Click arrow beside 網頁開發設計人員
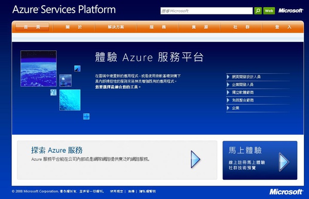 (x=228, y=77)
